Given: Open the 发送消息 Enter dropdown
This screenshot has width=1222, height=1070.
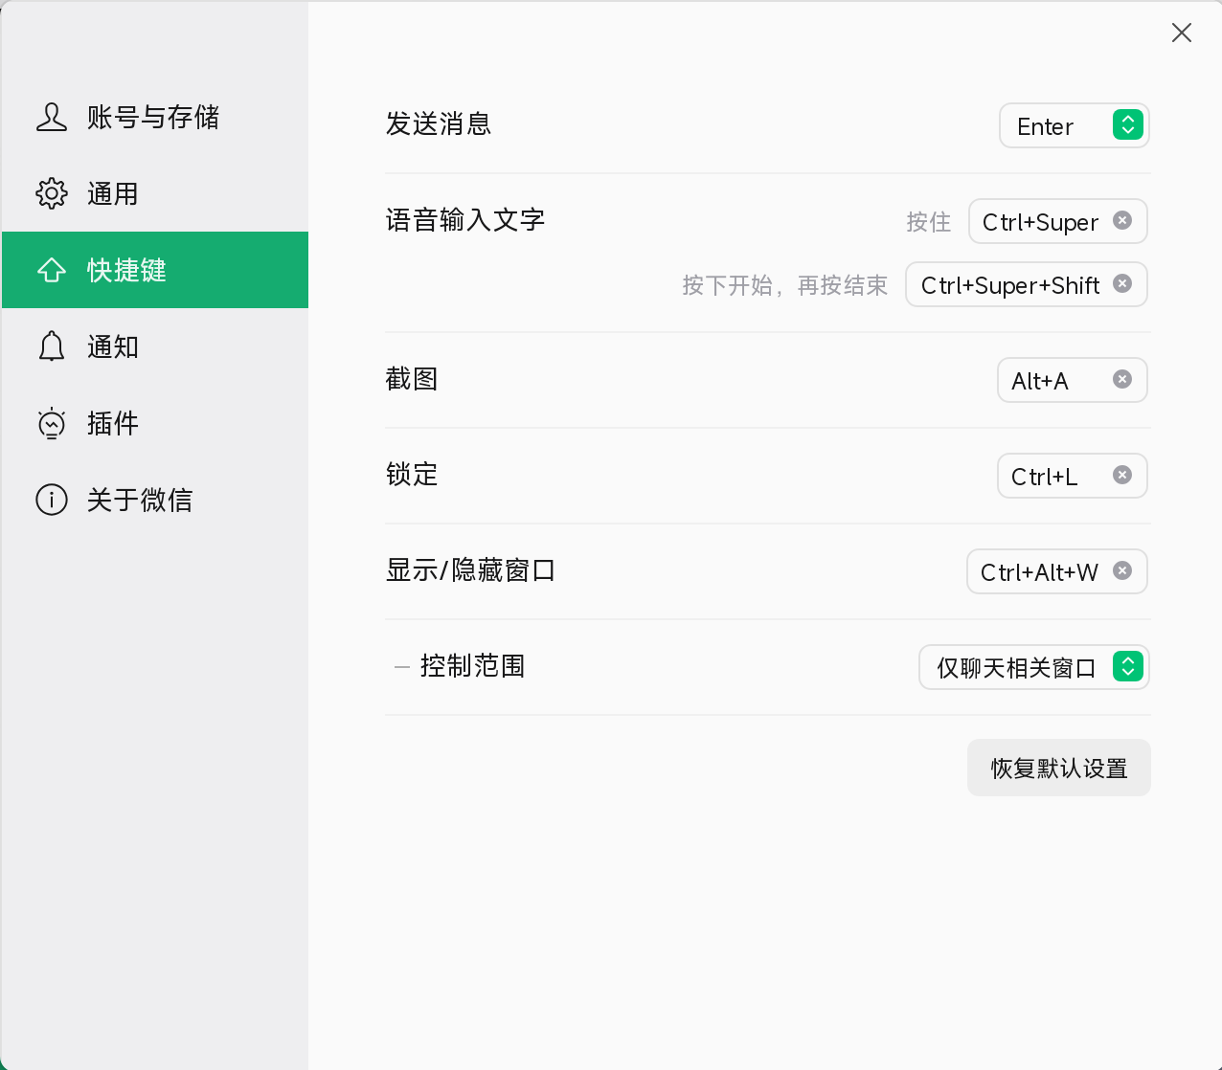Looking at the screenshot, I should [x=1075, y=125].
